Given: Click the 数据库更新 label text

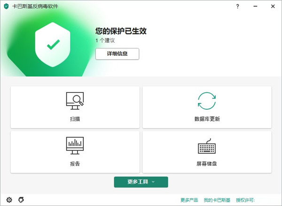Looking at the screenshot, I should pyautogui.click(x=207, y=119).
